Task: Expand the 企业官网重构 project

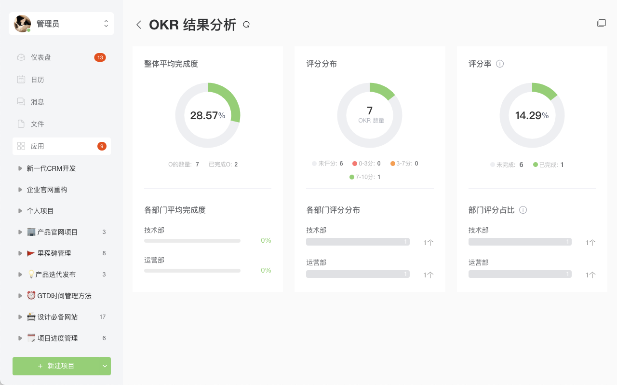Action: 20,190
